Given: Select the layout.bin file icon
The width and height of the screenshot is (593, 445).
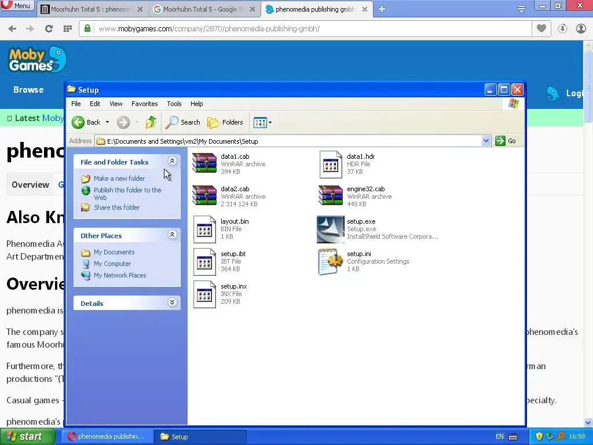Looking at the screenshot, I should (204, 229).
